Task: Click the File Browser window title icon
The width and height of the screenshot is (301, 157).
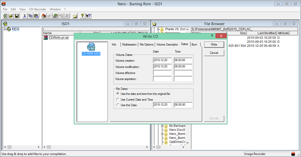Action: [x=154, y=24]
